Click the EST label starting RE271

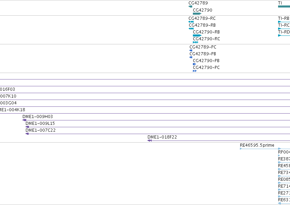coord(284,193)
